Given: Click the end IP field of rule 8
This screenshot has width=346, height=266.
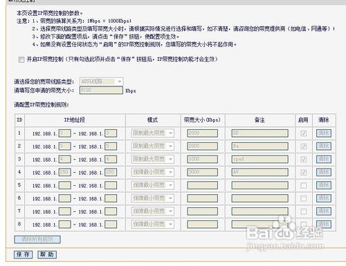Looking at the screenshot, I should (x=111, y=225).
